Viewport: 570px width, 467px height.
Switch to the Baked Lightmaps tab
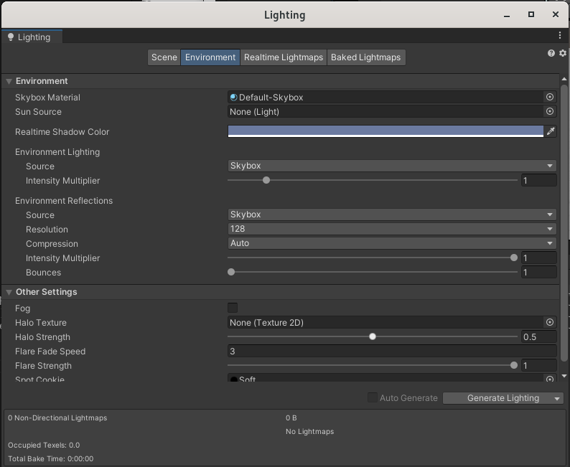click(365, 57)
